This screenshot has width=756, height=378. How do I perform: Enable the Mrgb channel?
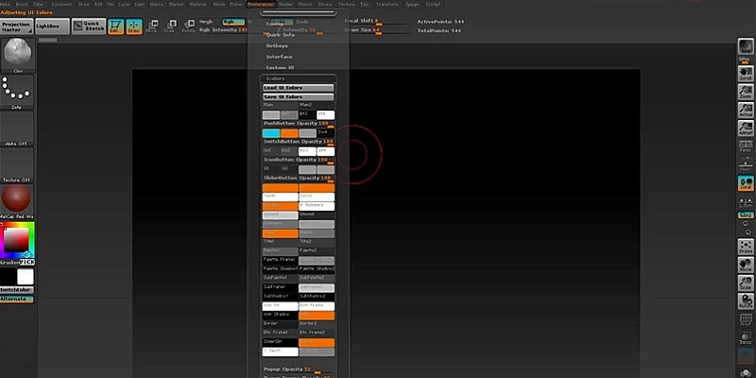point(206,22)
